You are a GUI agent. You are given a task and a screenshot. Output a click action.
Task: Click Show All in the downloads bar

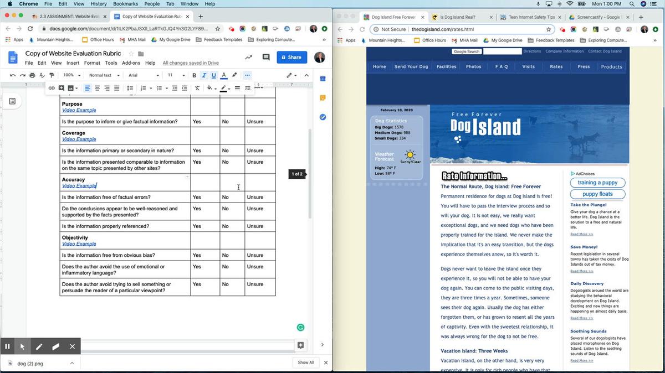(x=306, y=362)
